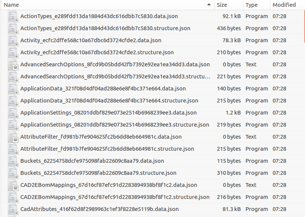Screen dimensions: 305x217
Task: Select ActionTypes structure.json file name
Action: tap(105, 28)
